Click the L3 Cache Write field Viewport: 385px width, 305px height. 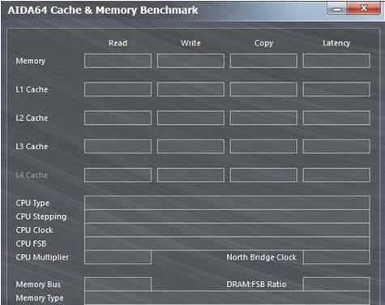(190, 147)
